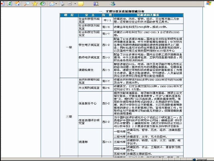
Task: Launch Messenger from the toolbar
Action: (x=113, y=4)
